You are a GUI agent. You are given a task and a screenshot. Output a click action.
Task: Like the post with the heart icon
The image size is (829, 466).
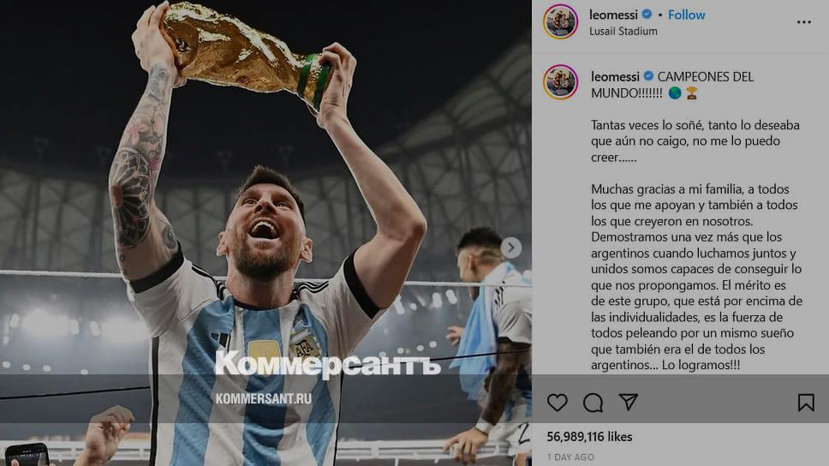pos(558,403)
